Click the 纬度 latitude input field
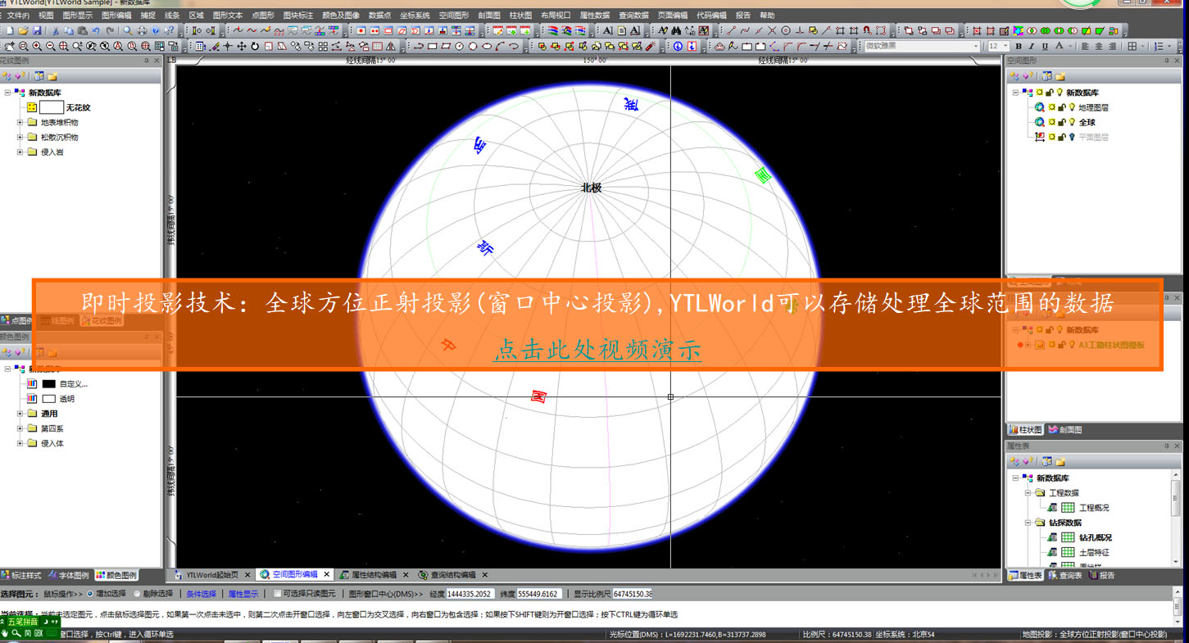Viewport: 1189px width, 643px height. (538, 594)
